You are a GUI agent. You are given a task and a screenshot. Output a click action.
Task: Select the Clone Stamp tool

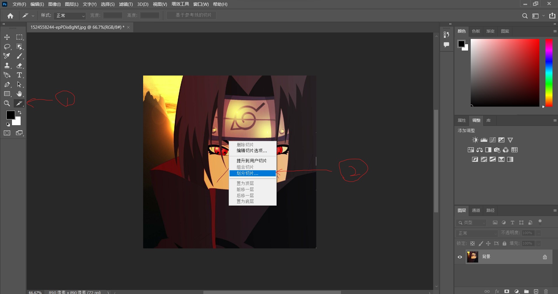pyautogui.click(x=7, y=66)
